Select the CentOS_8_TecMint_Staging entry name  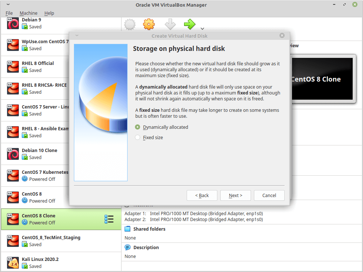coord(51,238)
